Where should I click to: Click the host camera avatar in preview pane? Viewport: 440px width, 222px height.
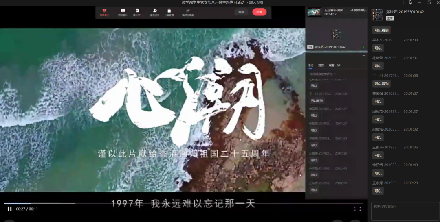click(x=337, y=35)
